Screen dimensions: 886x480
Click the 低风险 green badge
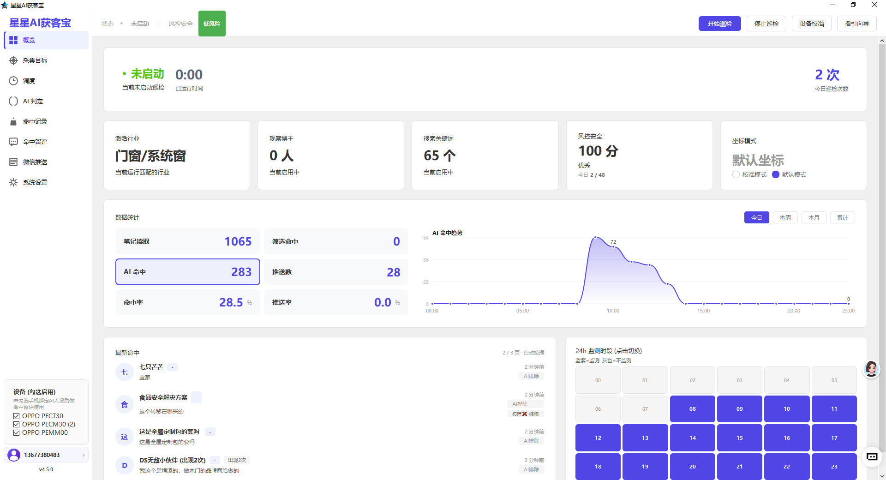click(x=212, y=24)
